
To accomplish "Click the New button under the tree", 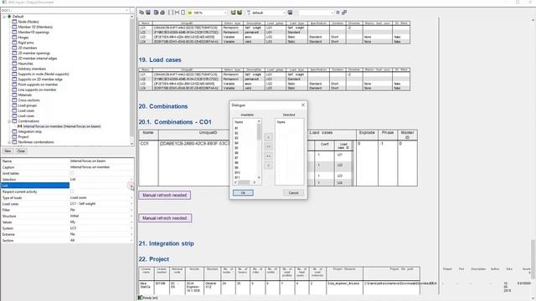I will [8, 150].
